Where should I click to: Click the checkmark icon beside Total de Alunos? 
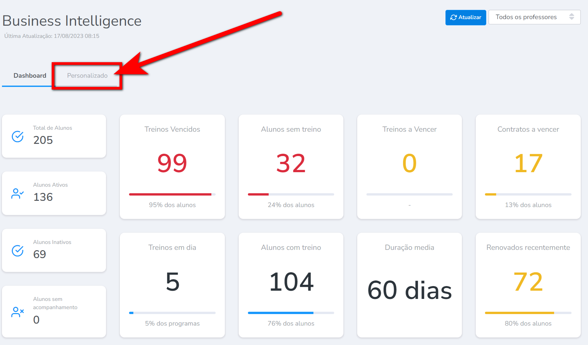tap(18, 136)
